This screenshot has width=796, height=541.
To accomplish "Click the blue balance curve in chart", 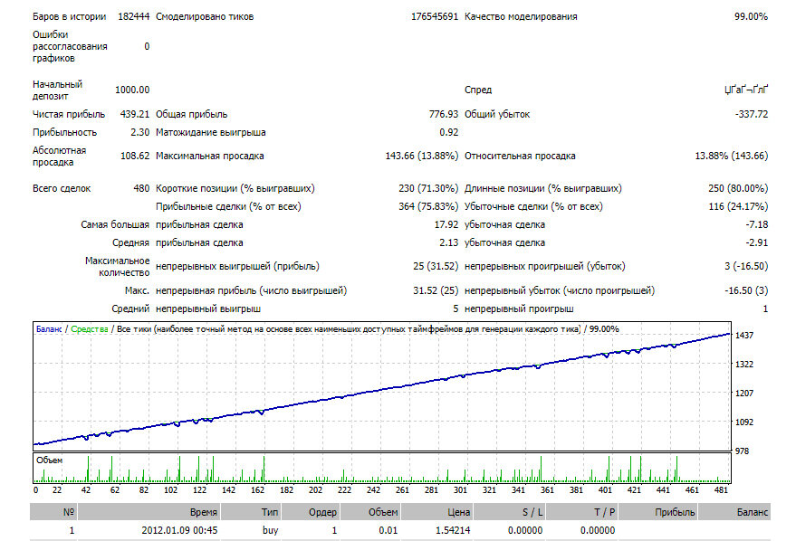I will (x=380, y=389).
